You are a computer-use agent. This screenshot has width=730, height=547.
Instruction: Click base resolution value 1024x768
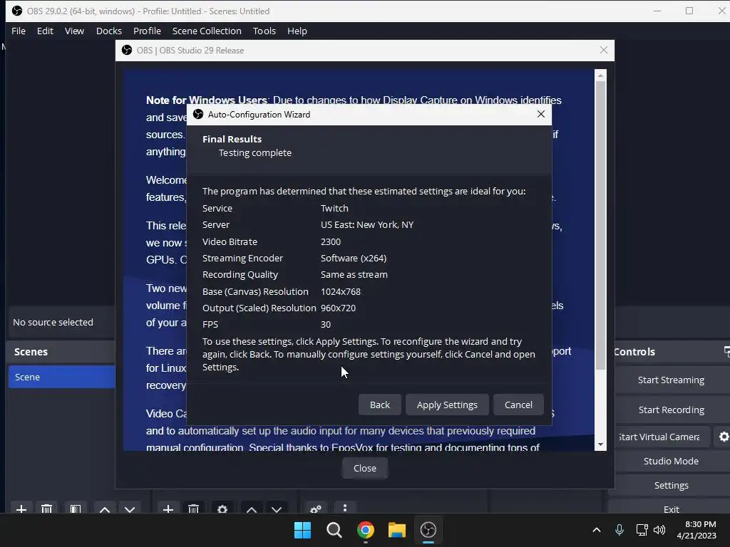(x=340, y=291)
